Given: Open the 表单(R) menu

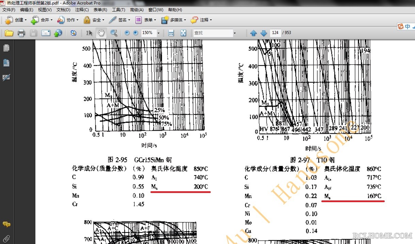Looking at the screenshot, I should click(100, 10).
